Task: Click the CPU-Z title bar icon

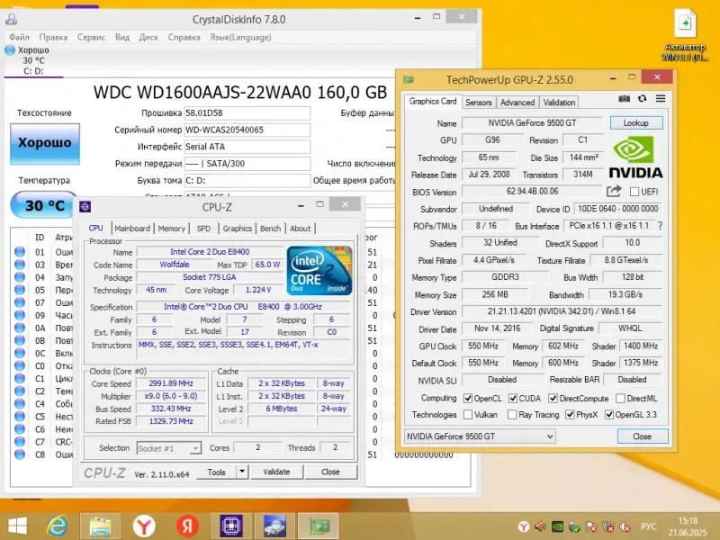Action: pos(85,207)
